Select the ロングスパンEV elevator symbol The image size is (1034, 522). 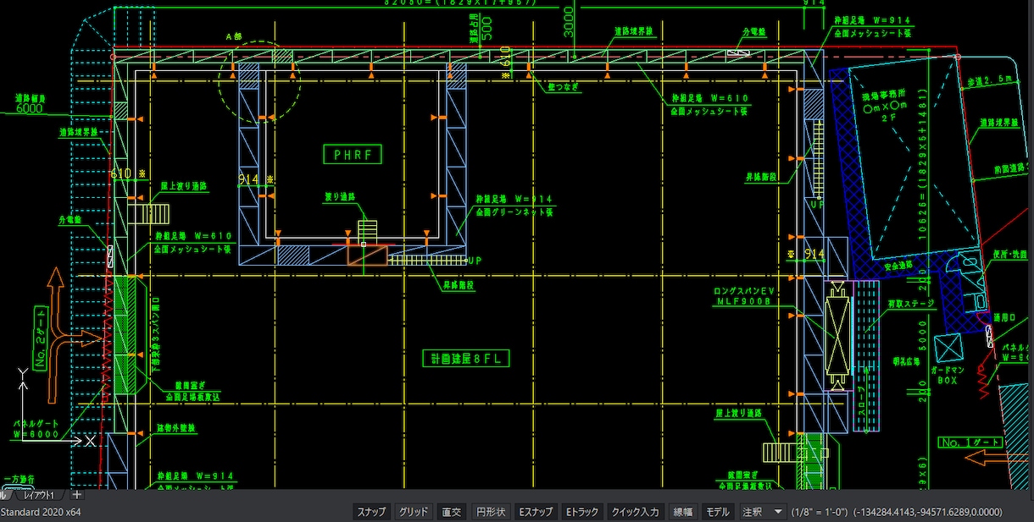coord(837,338)
